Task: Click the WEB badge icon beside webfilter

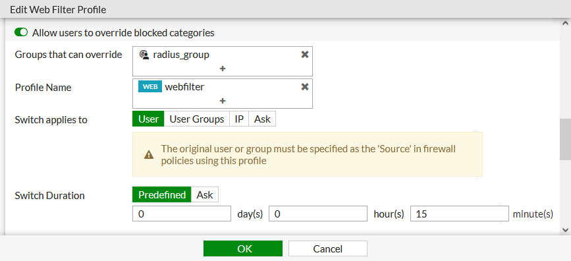Action: click(x=150, y=87)
